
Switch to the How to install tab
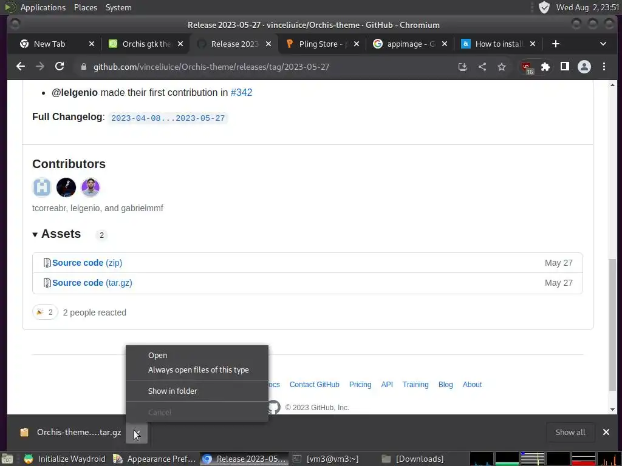click(499, 44)
